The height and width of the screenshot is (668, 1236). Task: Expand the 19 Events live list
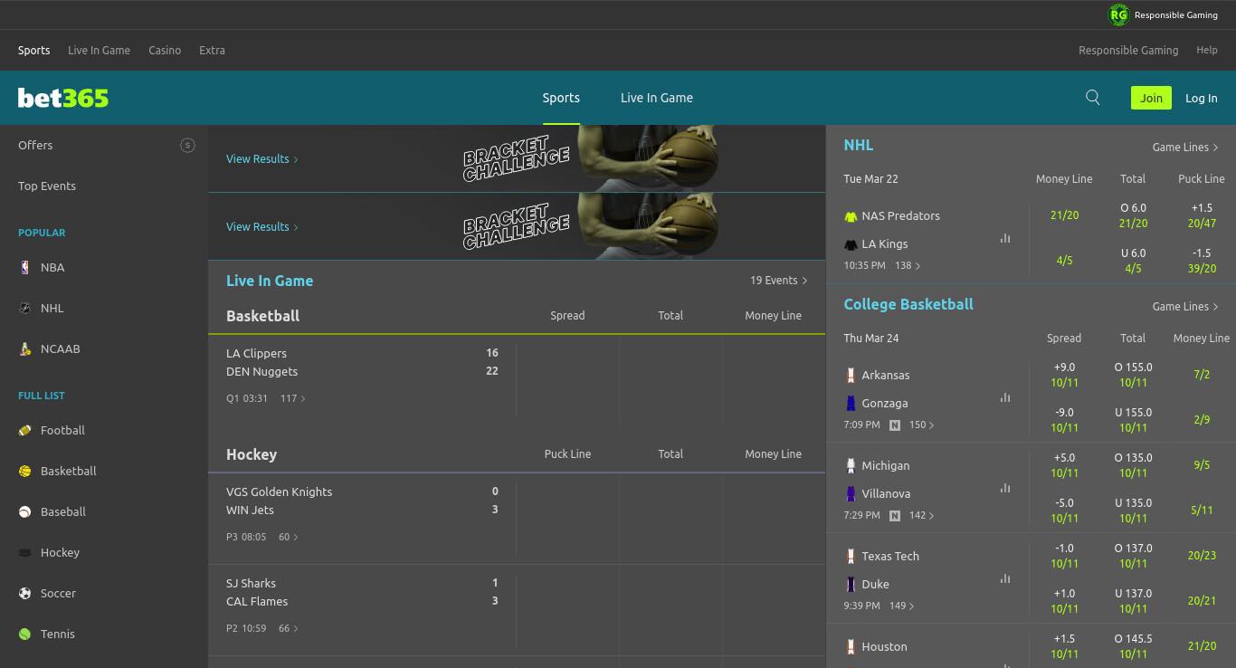point(778,281)
